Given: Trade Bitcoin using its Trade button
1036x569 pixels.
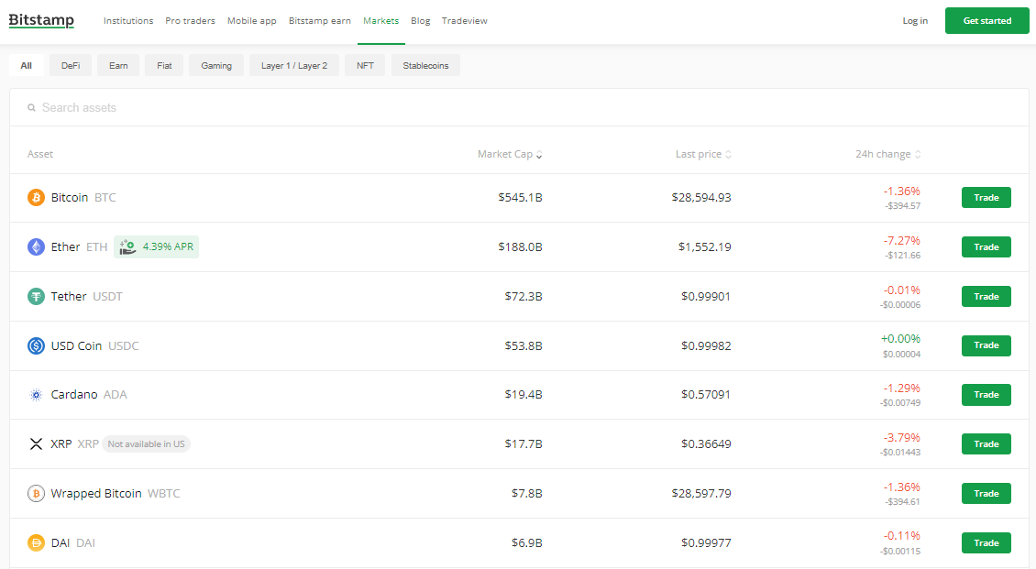Looking at the screenshot, I should click(x=986, y=197).
